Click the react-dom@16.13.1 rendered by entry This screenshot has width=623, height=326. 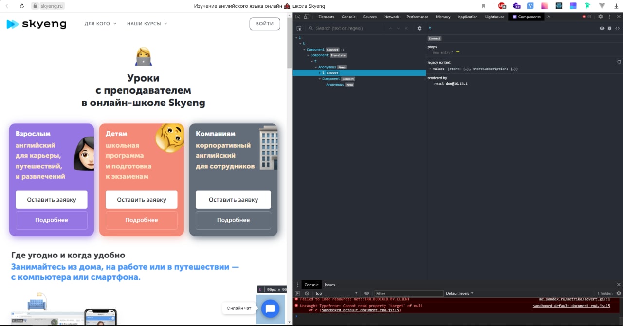pyautogui.click(x=451, y=84)
